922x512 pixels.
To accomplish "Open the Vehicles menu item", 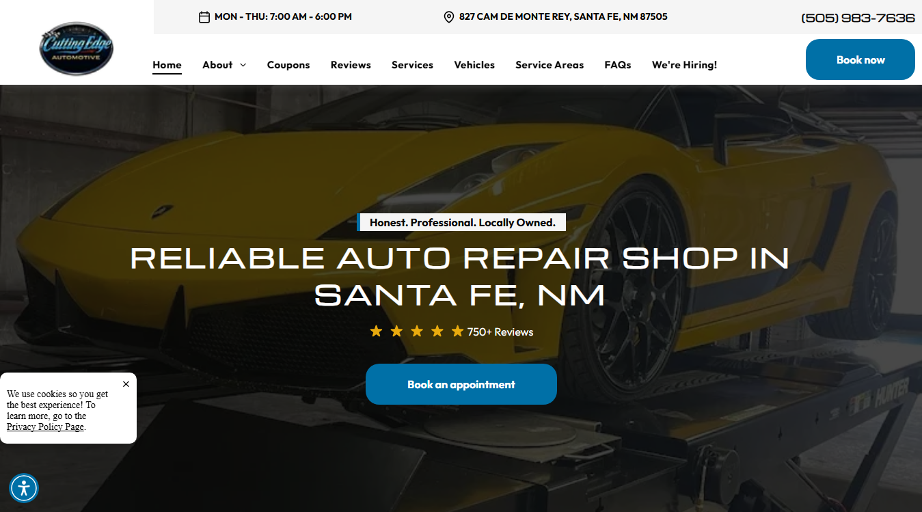I will click(x=474, y=65).
